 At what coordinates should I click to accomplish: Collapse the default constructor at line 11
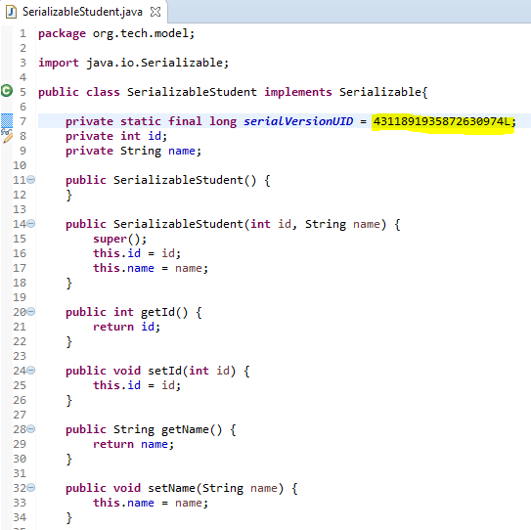point(31,180)
